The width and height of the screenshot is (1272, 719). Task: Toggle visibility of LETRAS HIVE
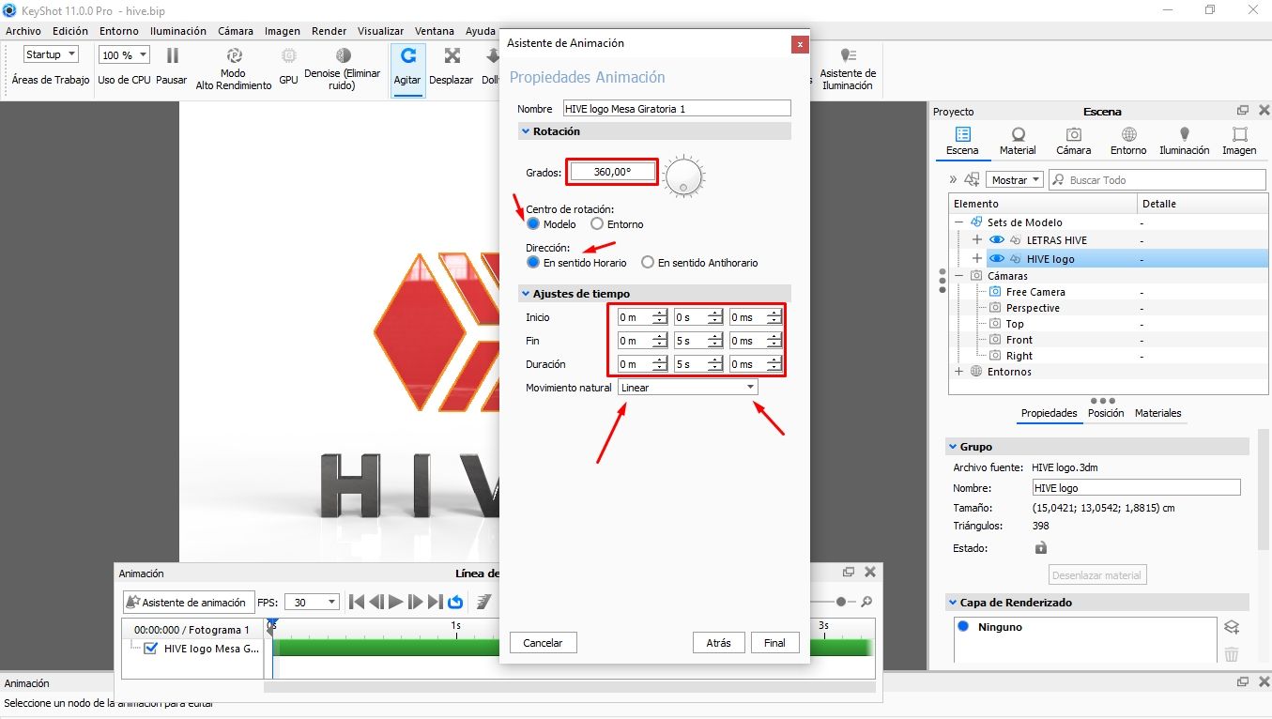998,240
